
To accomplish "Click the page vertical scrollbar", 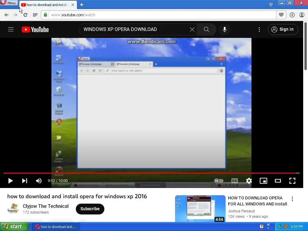I will point(306,46).
